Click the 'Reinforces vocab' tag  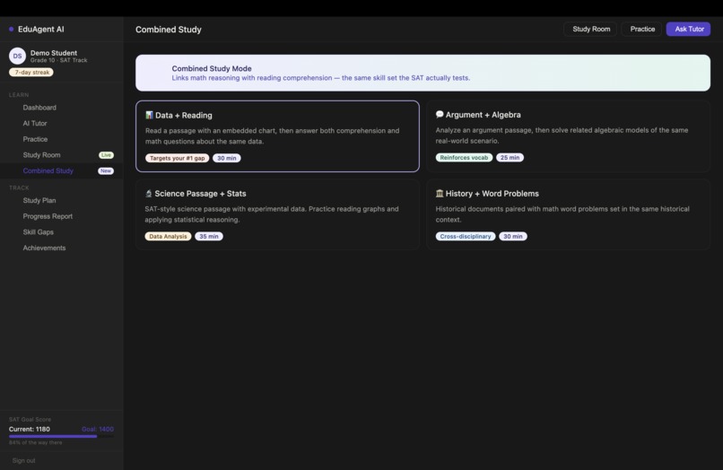pyautogui.click(x=464, y=157)
